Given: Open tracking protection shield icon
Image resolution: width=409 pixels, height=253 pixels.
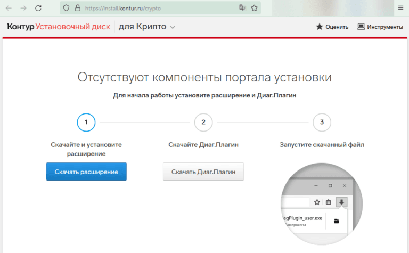Looking at the screenshot, I should 66,8.
